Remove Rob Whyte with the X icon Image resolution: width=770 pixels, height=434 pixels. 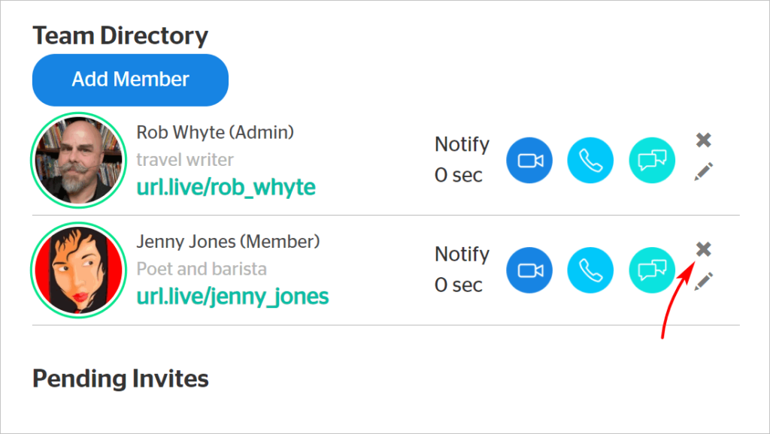pyautogui.click(x=704, y=140)
